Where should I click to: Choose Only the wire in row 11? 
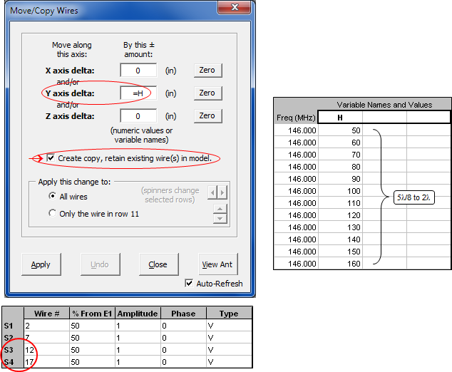[53, 212]
